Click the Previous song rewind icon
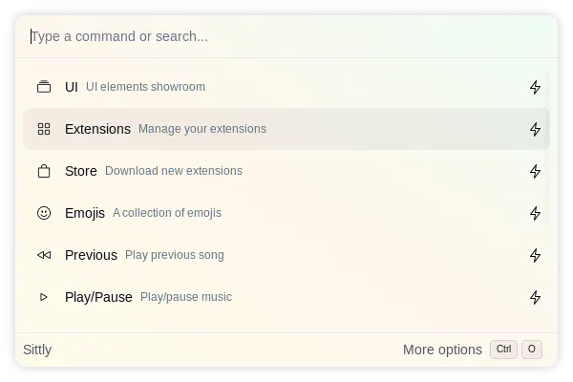 (44, 255)
